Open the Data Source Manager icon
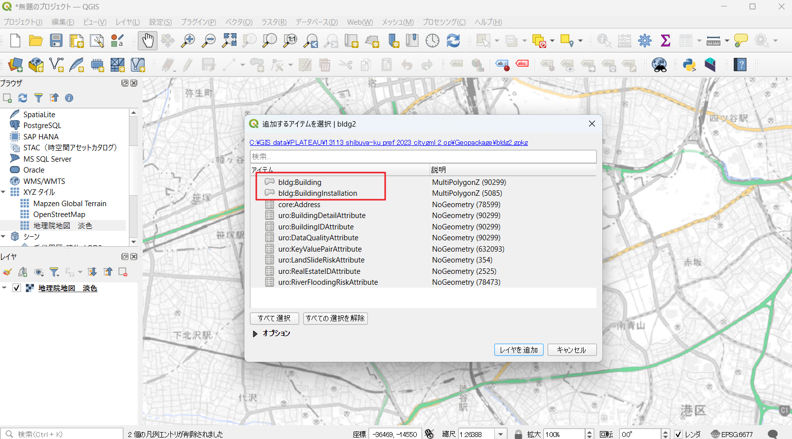 point(15,65)
